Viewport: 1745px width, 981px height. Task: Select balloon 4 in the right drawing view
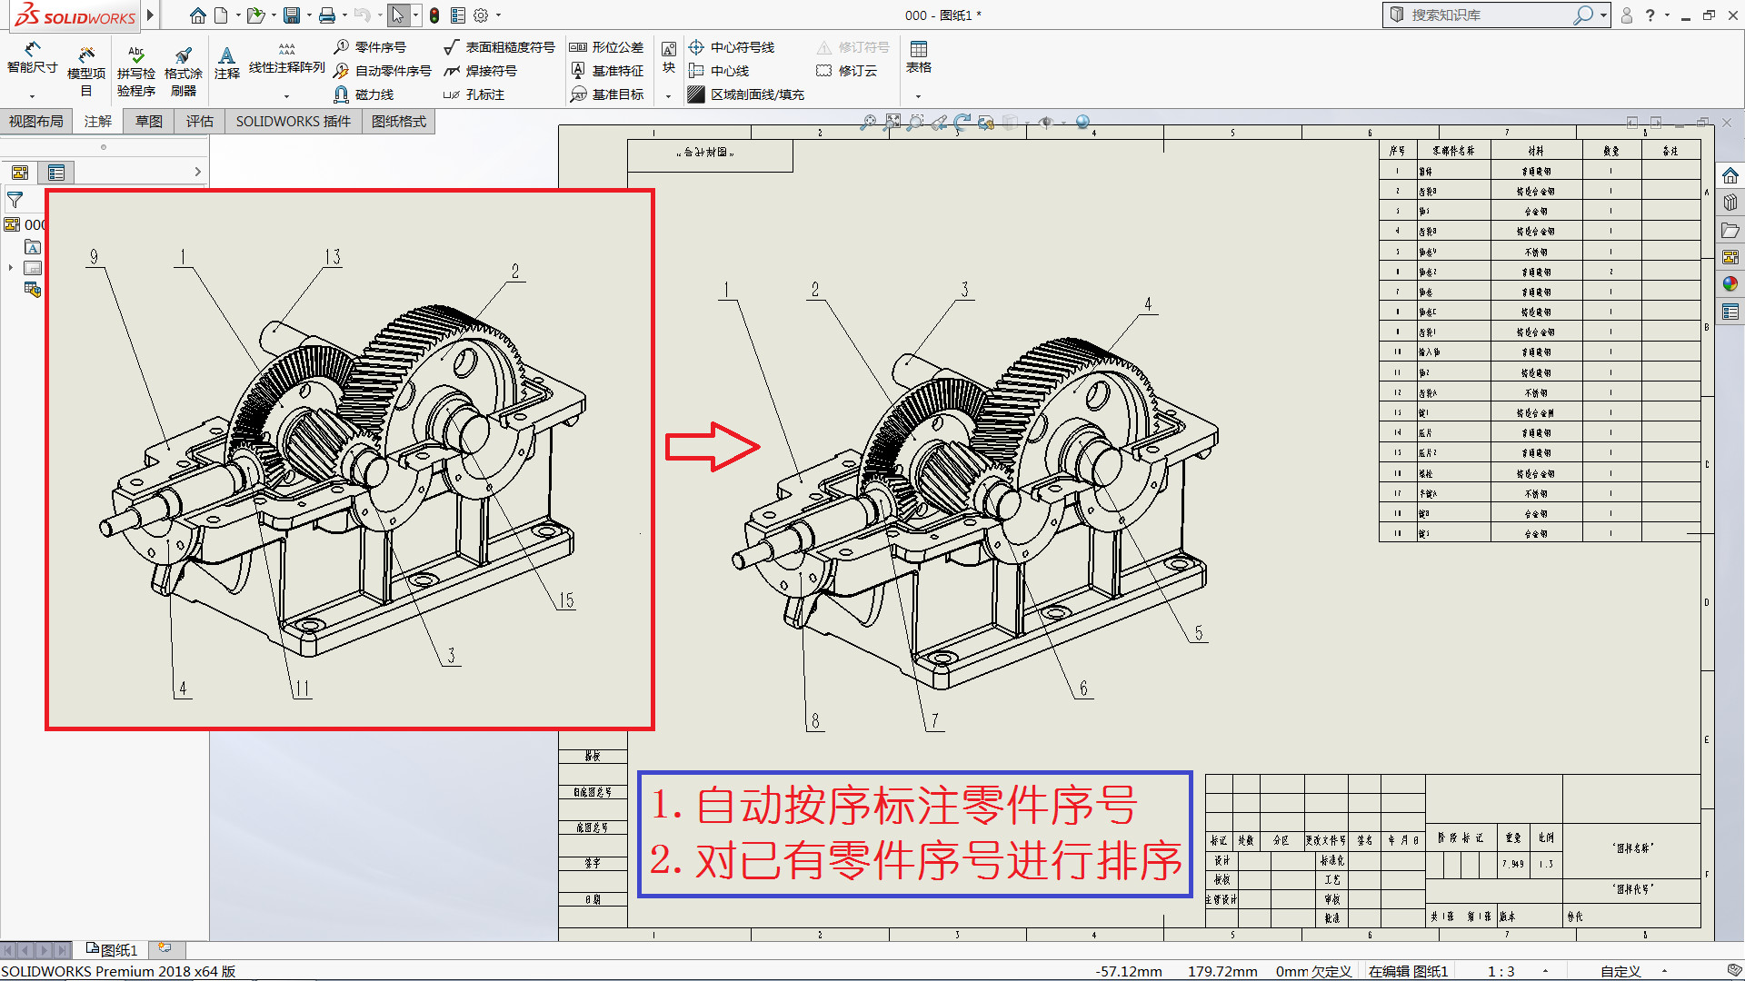(x=1148, y=304)
